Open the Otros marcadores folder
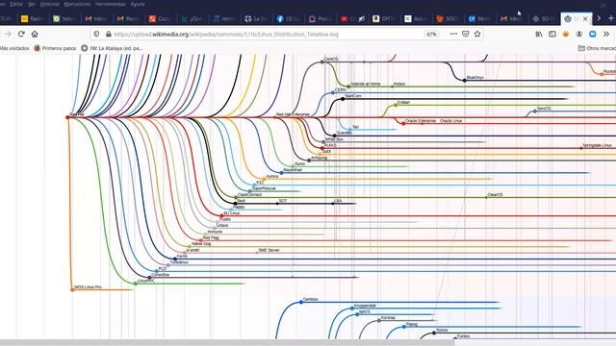Viewport: 616px width, 346px height. pos(597,48)
